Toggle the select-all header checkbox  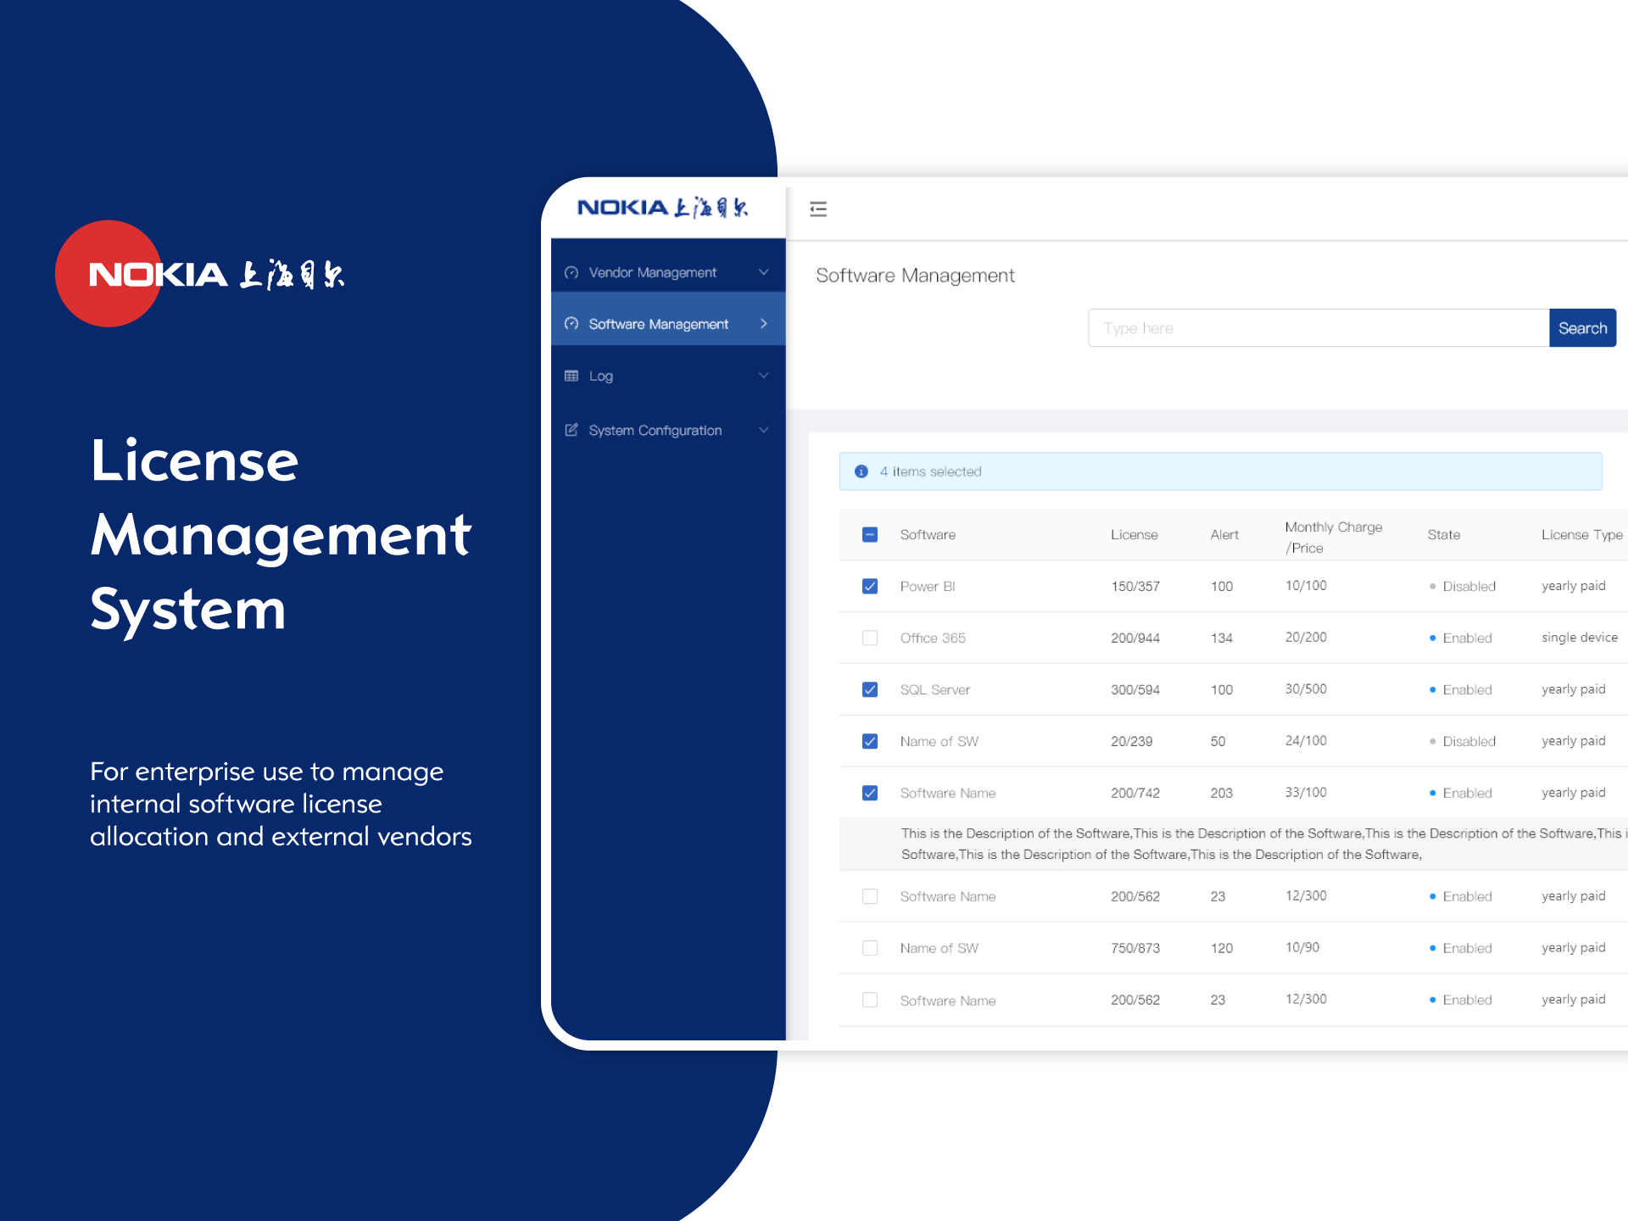coord(870,534)
